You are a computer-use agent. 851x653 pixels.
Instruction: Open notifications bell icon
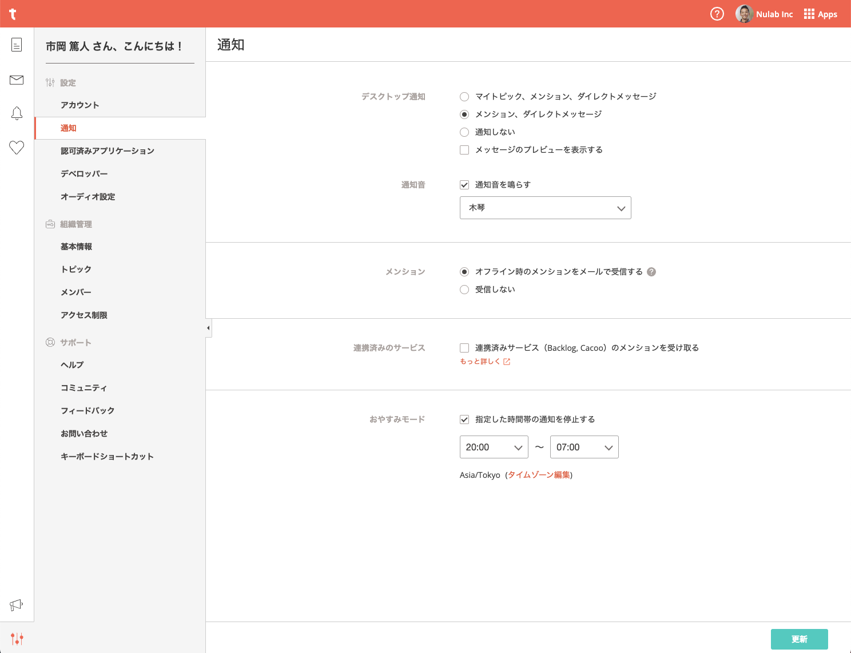click(17, 113)
